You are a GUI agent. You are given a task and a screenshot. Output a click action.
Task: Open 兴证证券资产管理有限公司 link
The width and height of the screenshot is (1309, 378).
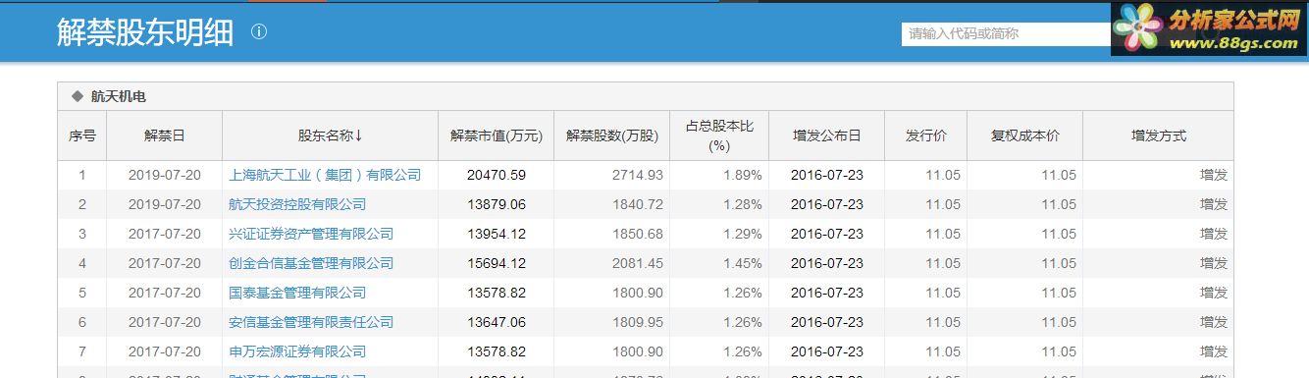click(311, 234)
